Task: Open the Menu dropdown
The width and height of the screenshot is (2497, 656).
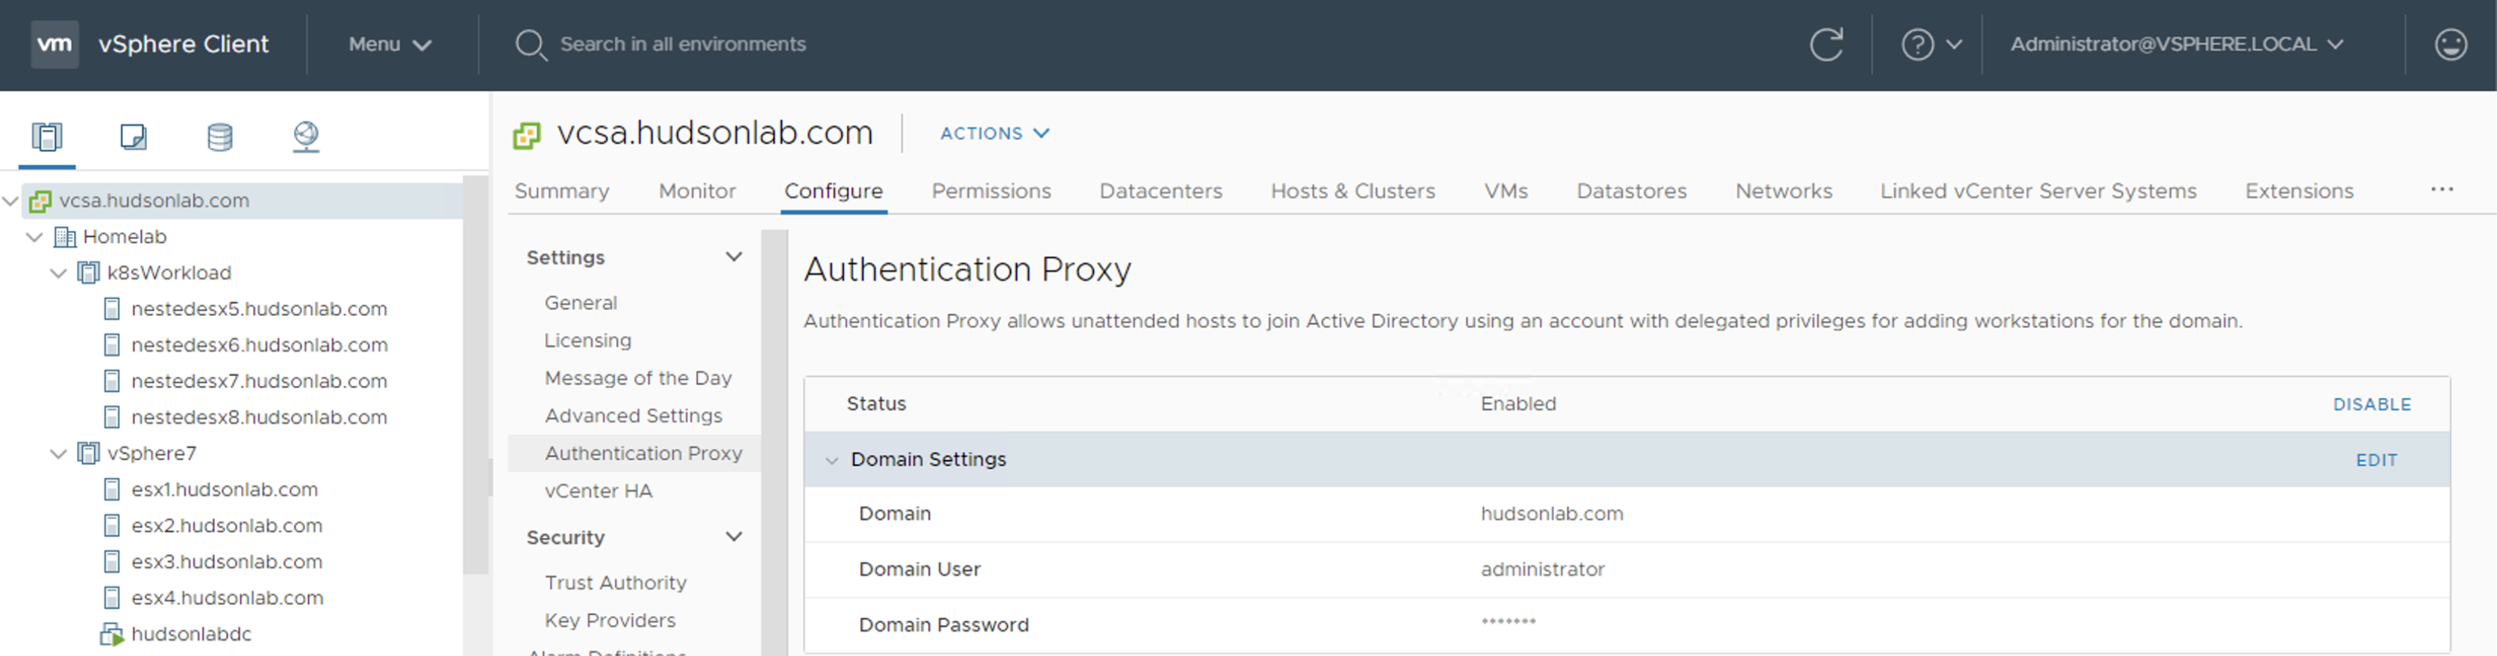Action: (390, 45)
